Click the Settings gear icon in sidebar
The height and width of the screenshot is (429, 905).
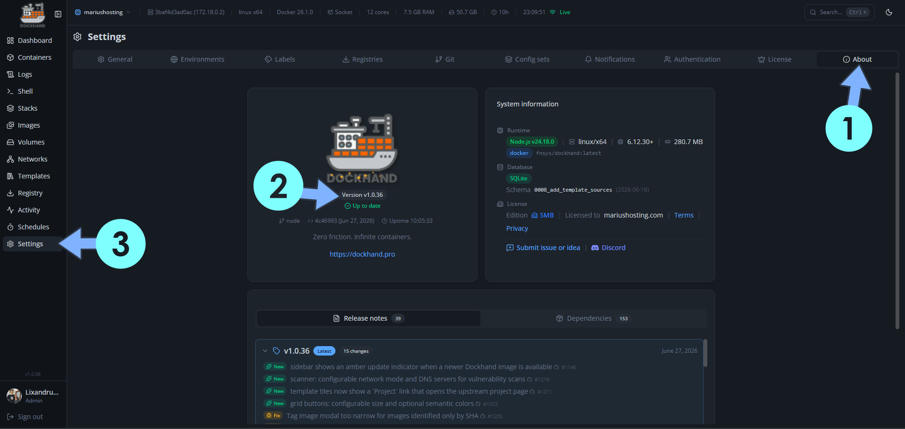point(10,244)
